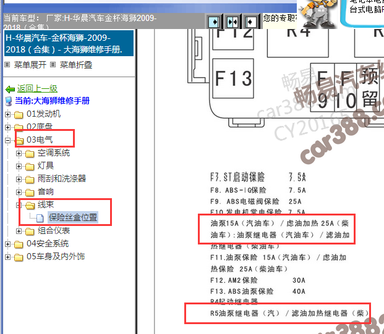
Task: Select the 01发动机 tree label
Action: (x=43, y=114)
